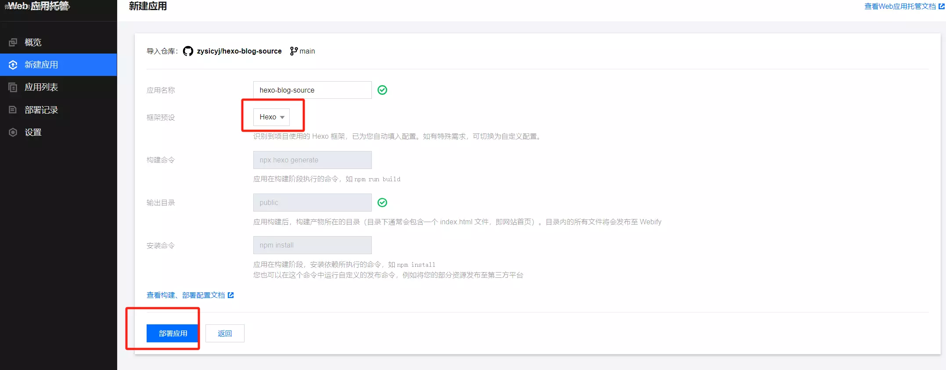Click the GitHub logo beside repository name
Viewport: 946px width, 370px height.
click(x=188, y=51)
